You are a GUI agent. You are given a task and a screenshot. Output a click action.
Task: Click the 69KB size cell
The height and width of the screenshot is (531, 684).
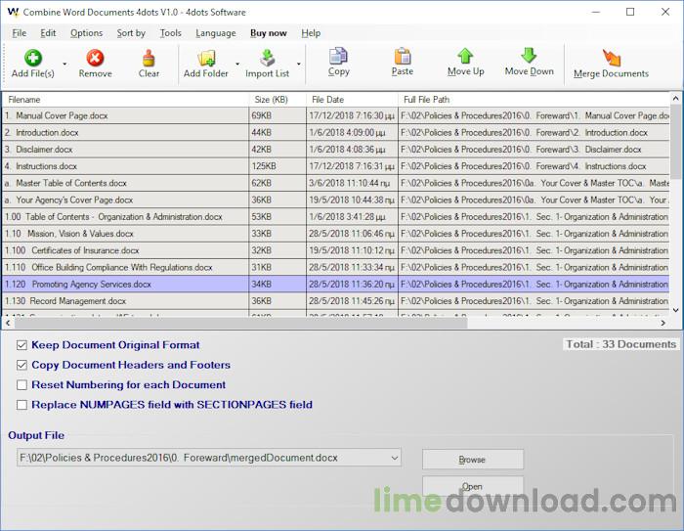point(278,115)
